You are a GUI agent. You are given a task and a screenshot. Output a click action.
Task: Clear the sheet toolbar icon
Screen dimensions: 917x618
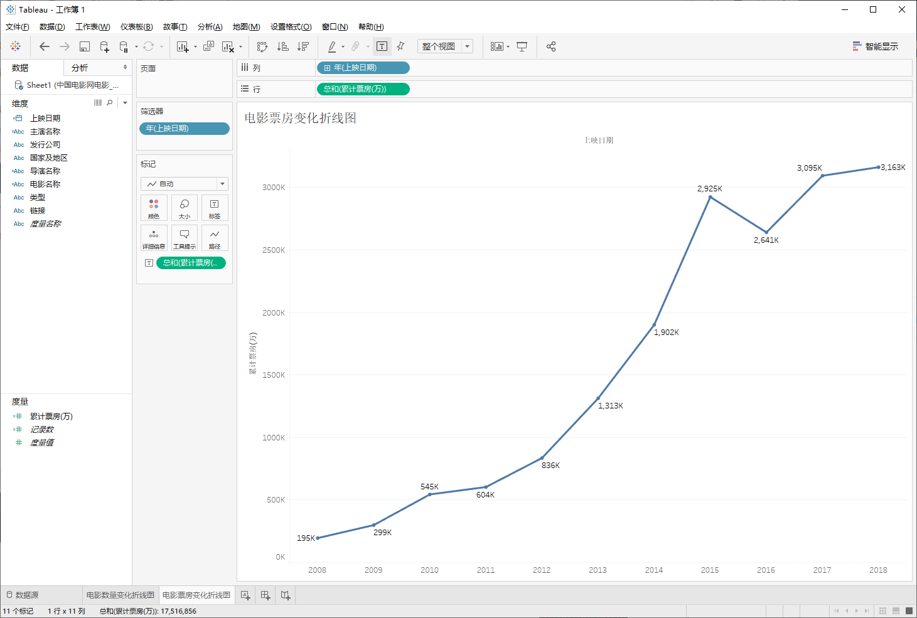[x=228, y=46]
